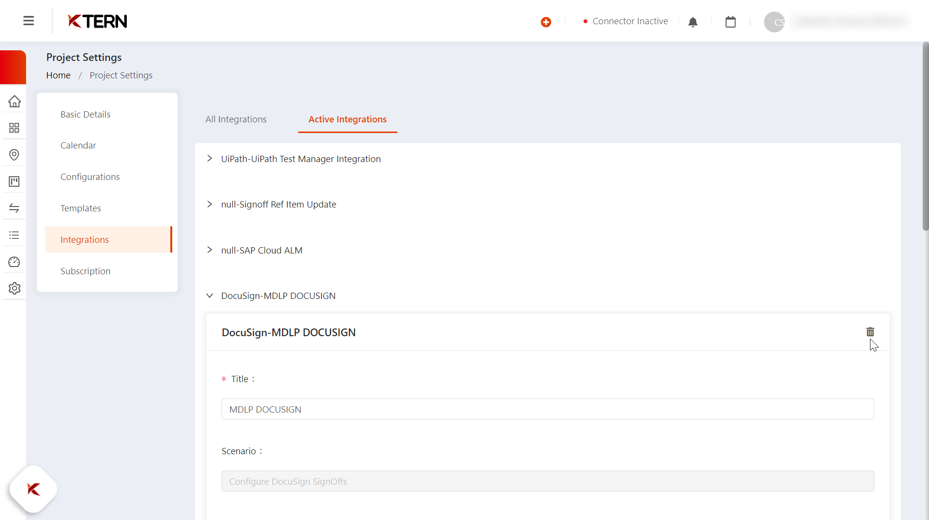Click the Scenario field
This screenshot has width=929, height=520.
point(548,481)
